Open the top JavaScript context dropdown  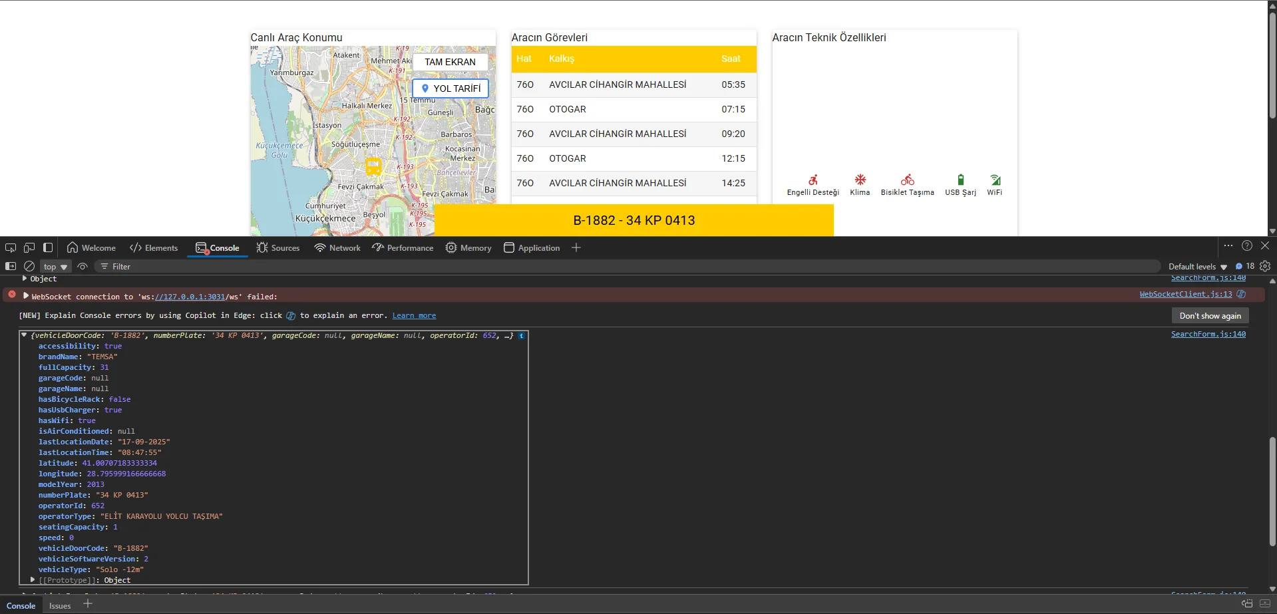tap(55, 267)
